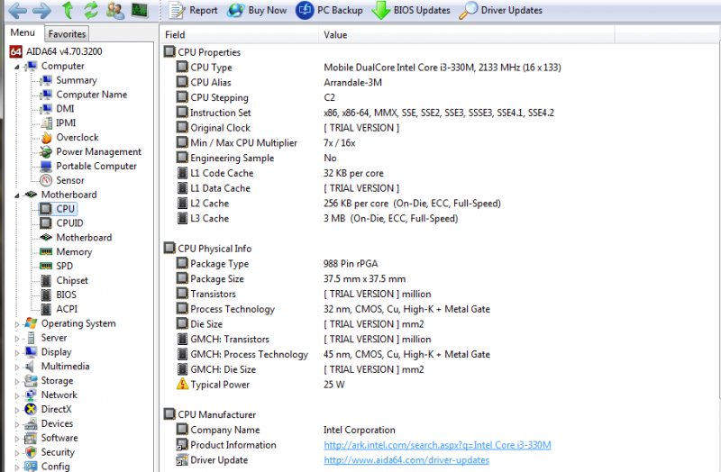
Task: Generate a Report from the toolbar
Action: tap(193, 11)
